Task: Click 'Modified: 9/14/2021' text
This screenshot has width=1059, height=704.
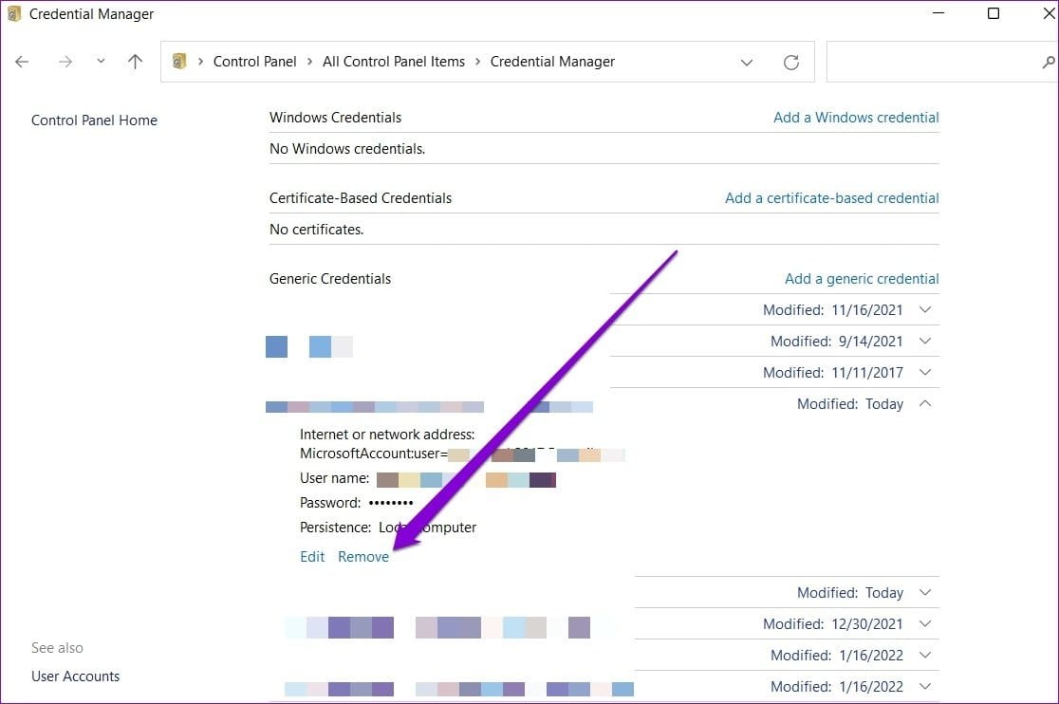Action: pyautogui.click(x=837, y=341)
